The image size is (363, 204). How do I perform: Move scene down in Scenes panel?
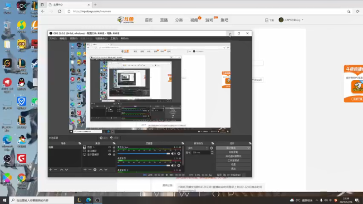66,170
